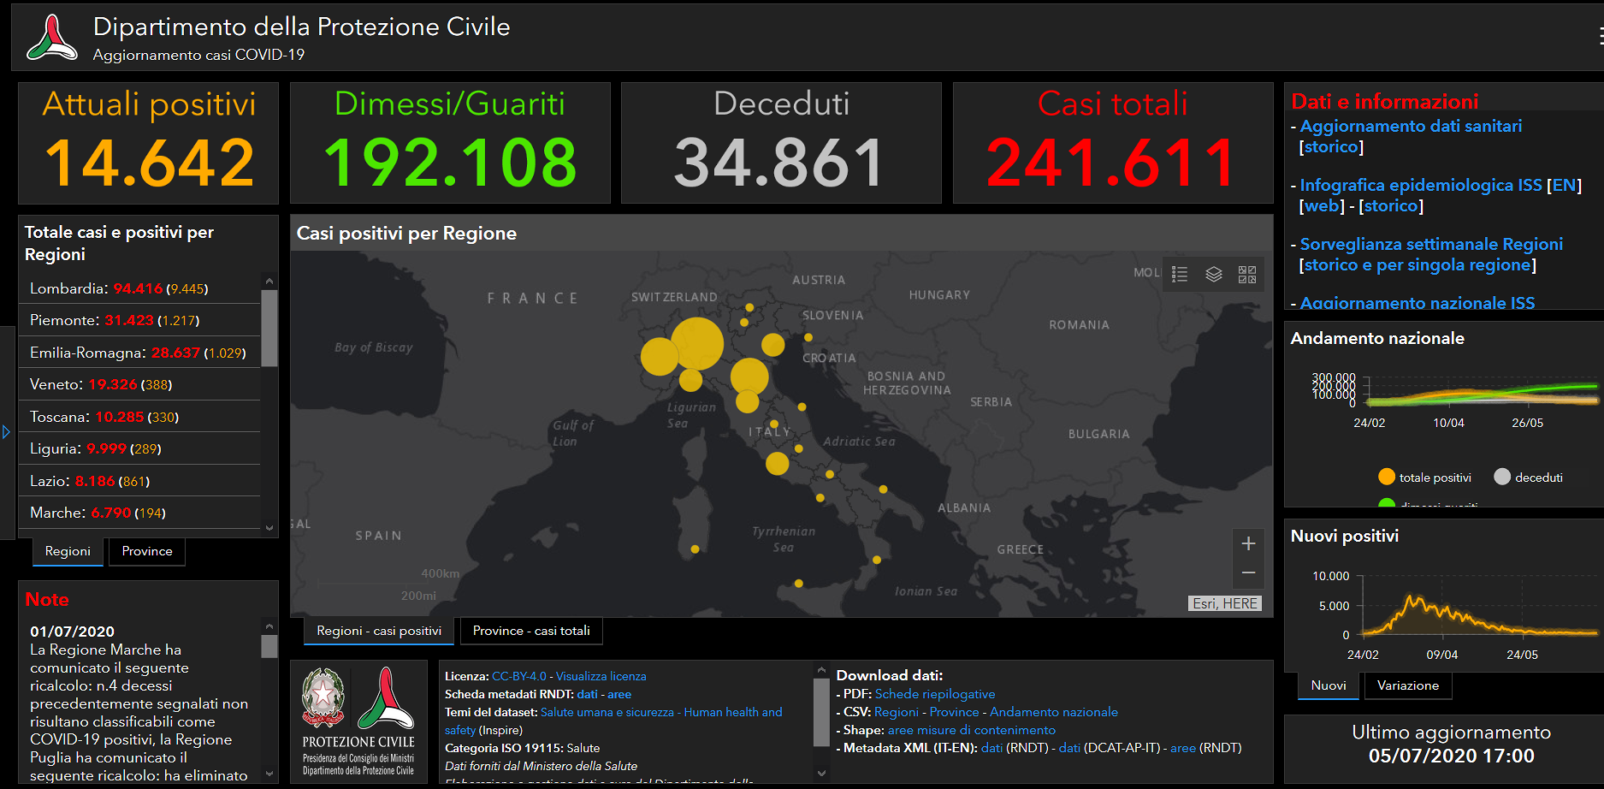Open the map layer list icon
Screen dimensions: 1604x789
point(1213,275)
